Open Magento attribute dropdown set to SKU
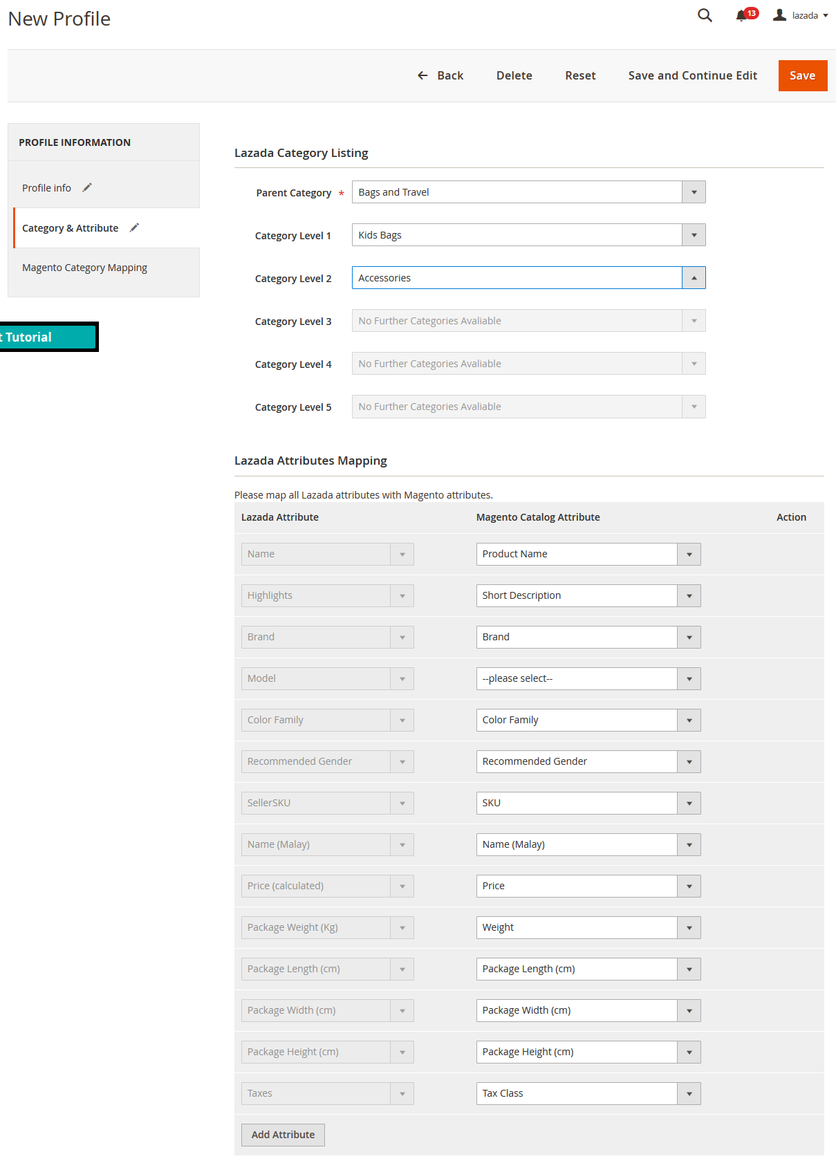The height and width of the screenshot is (1161, 836). click(x=588, y=803)
